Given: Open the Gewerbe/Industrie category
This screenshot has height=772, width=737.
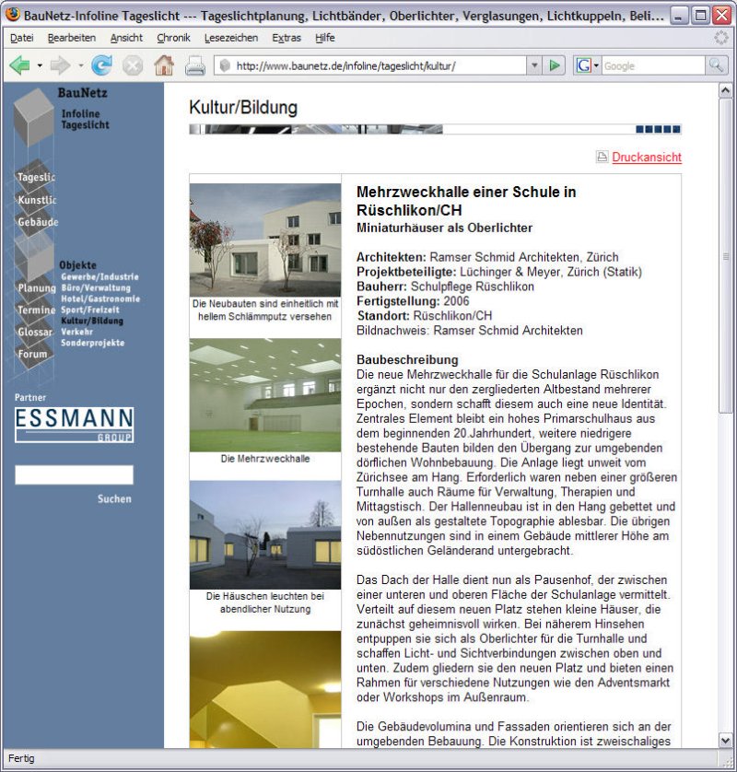Looking at the screenshot, I should click(99, 276).
